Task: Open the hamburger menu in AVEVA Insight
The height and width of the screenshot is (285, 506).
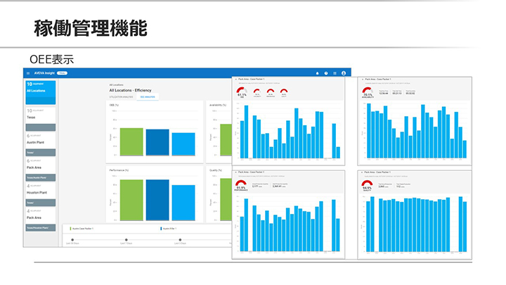Action: coord(28,73)
